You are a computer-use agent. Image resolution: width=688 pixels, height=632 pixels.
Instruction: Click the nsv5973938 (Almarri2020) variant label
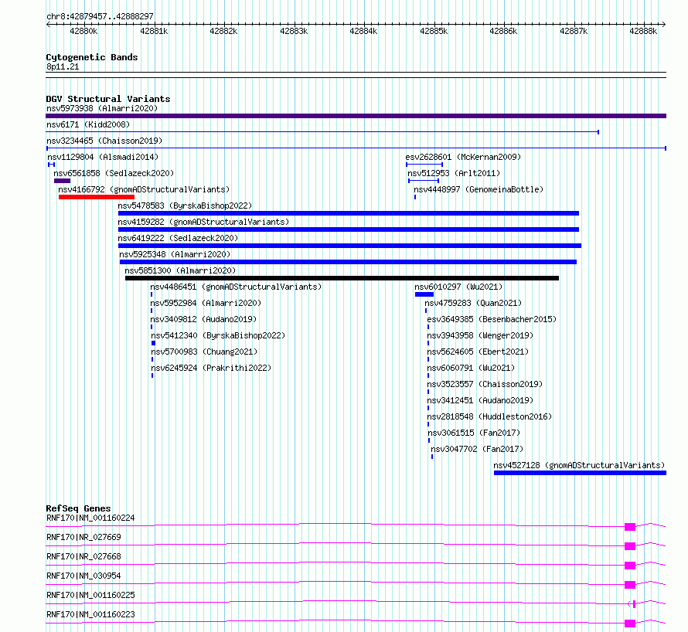pos(102,108)
